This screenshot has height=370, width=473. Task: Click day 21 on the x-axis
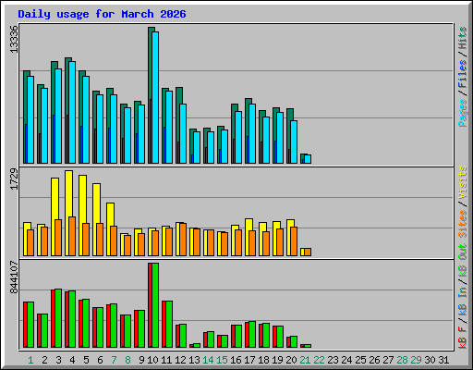[x=305, y=360]
